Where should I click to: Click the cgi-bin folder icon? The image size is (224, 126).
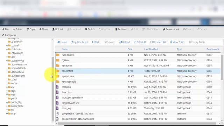click(x=57, y=60)
